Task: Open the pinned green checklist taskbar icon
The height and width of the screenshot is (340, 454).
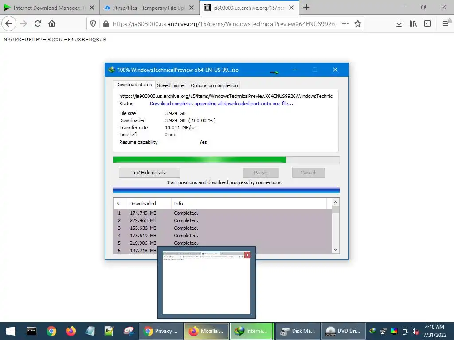Action: [x=109, y=331]
